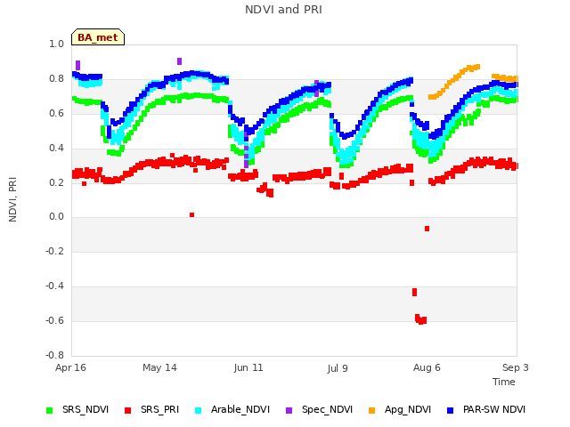This screenshot has width=570, height=427.
Task: Click red SRS_PRI legend swatch
Action: 127,410
